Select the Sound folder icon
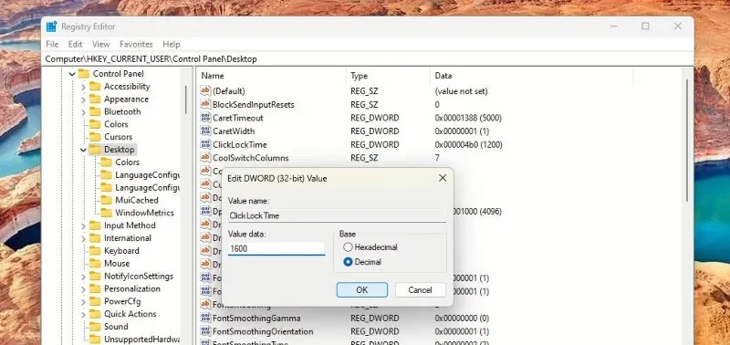The height and width of the screenshot is (345, 730). pos(95,327)
